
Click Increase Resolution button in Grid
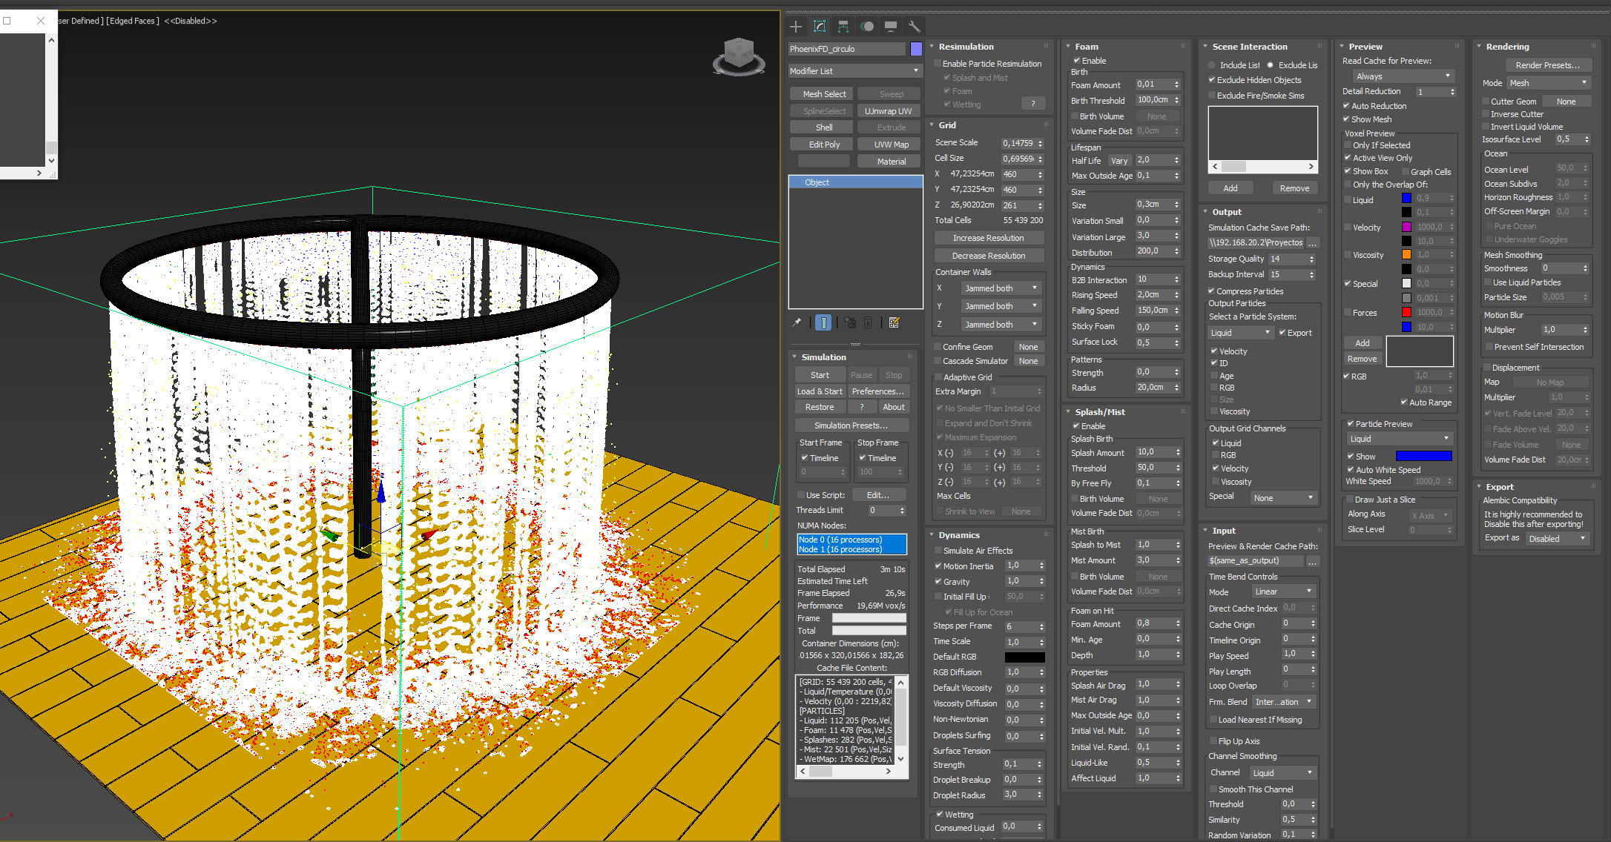[988, 238]
